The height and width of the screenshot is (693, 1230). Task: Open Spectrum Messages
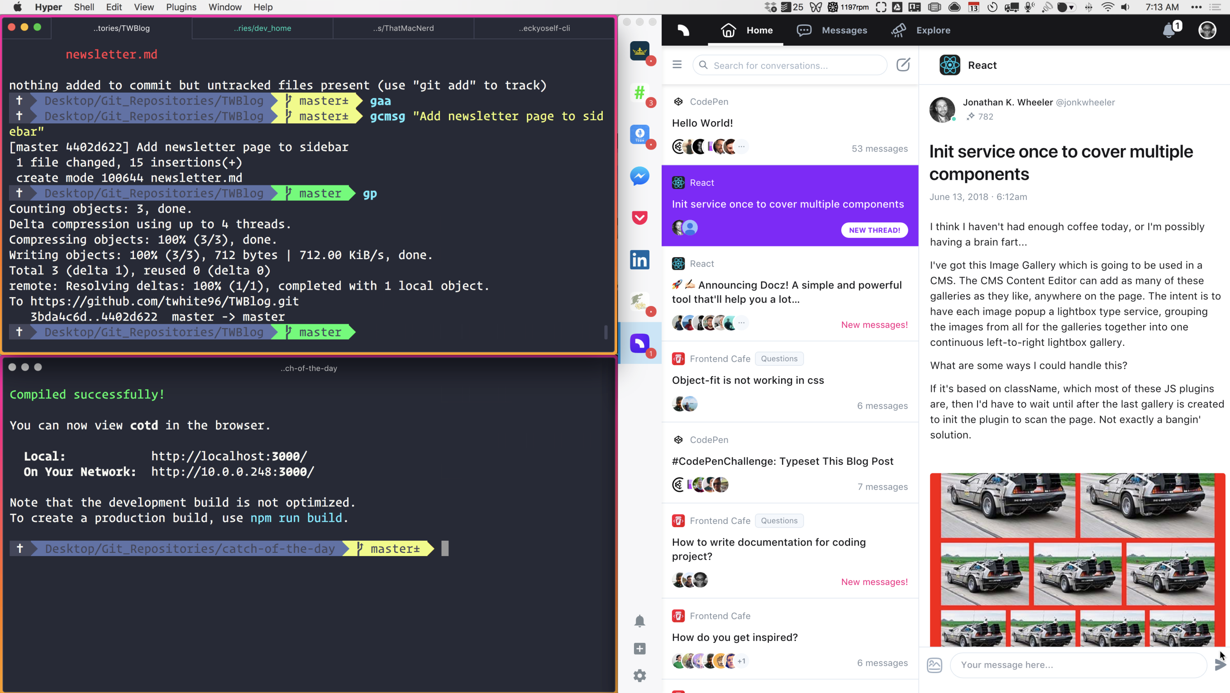[832, 30]
